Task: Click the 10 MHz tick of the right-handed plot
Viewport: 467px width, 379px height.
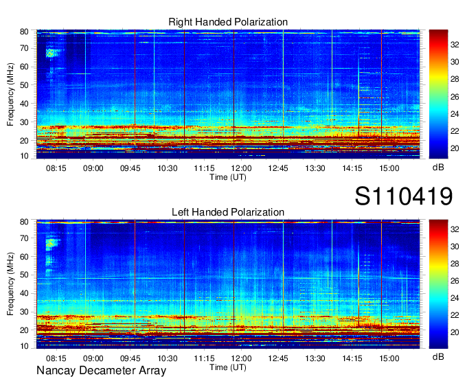Action: click(24, 156)
